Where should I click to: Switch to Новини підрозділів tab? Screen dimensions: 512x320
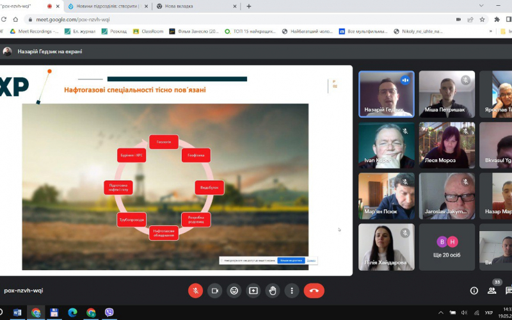tap(107, 6)
